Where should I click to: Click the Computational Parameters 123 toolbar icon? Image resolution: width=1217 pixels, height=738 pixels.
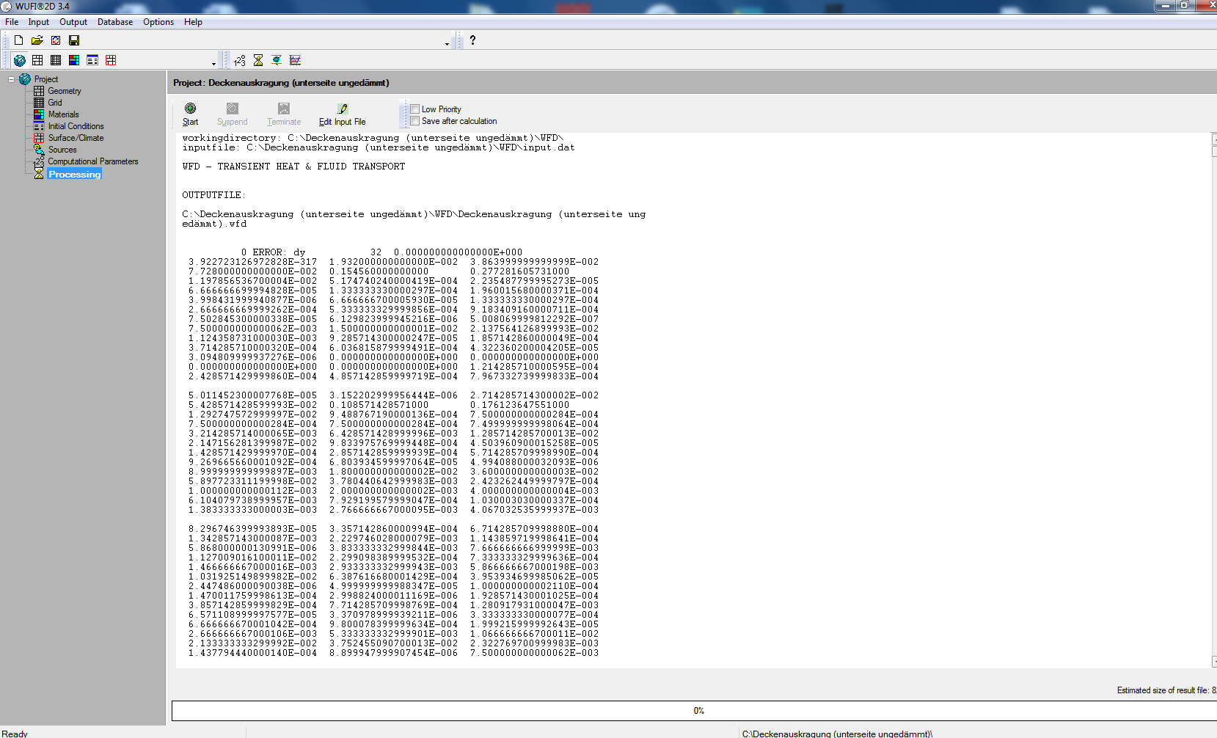point(240,60)
